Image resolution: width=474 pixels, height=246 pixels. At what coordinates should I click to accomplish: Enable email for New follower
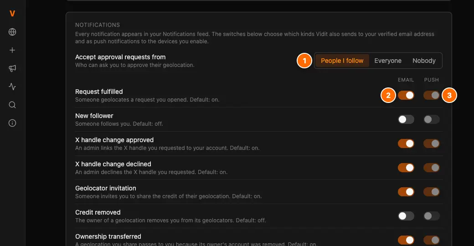(406, 119)
